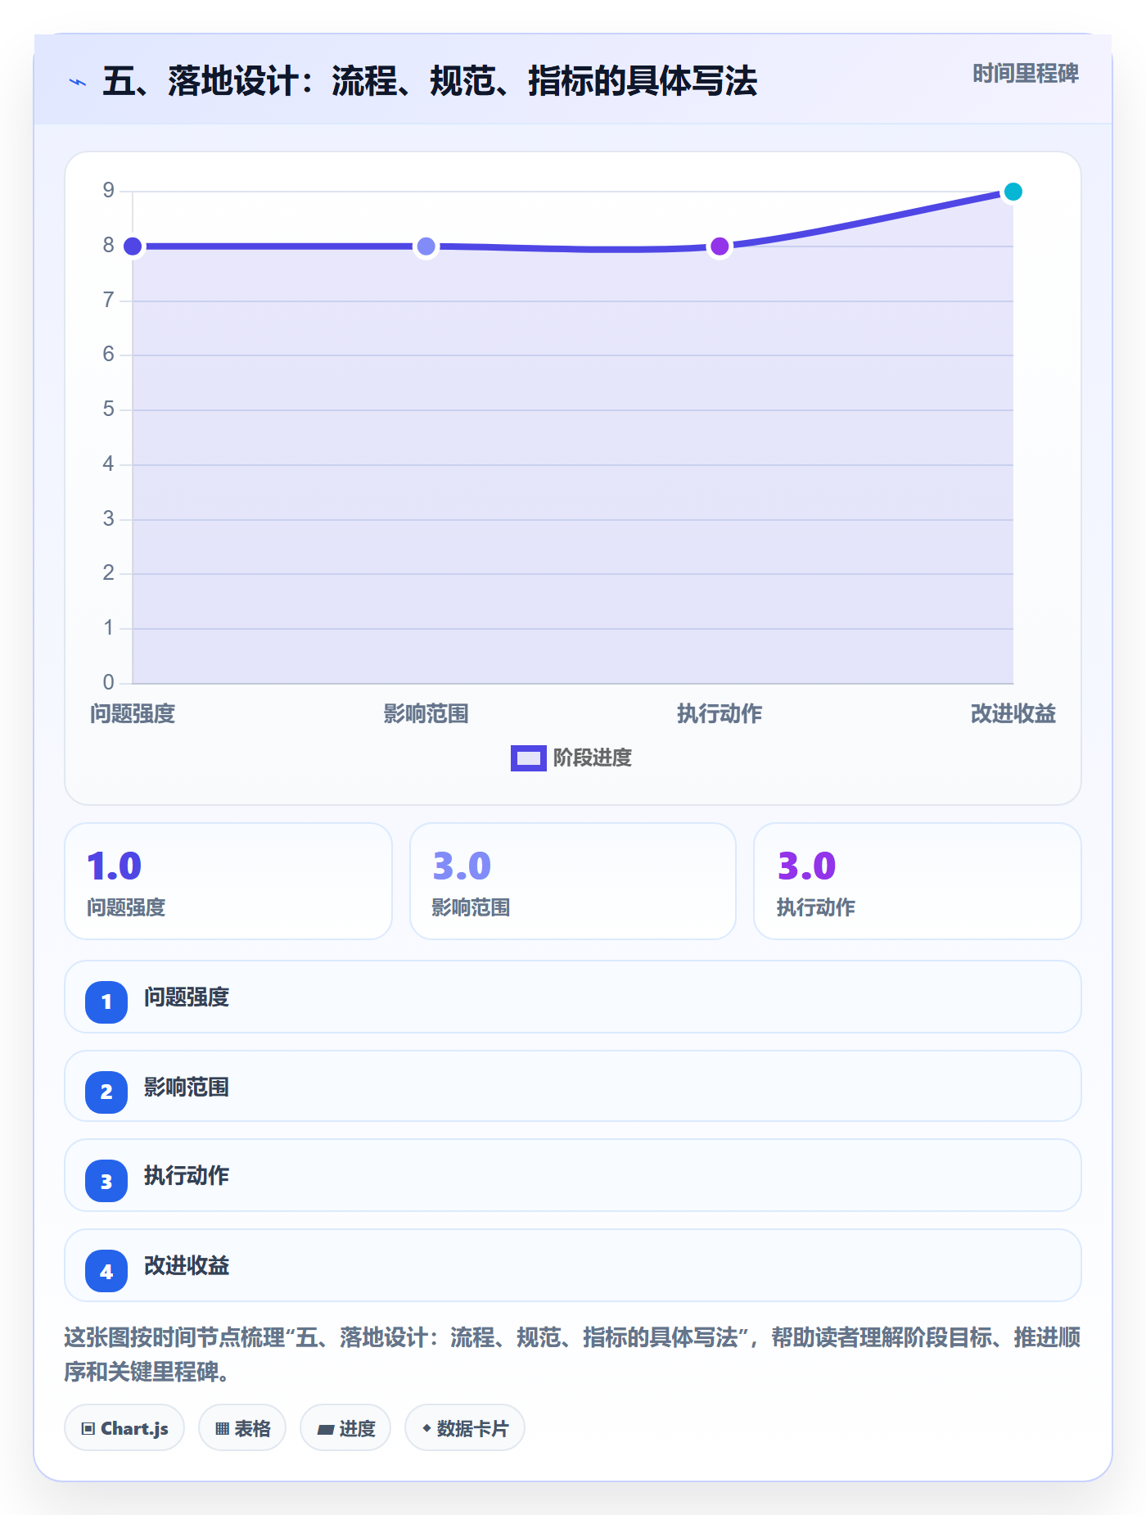This screenshot has width=1146, height=1515.
Task: Click the step 3 number badge
Action: (x=106, y=1182)
